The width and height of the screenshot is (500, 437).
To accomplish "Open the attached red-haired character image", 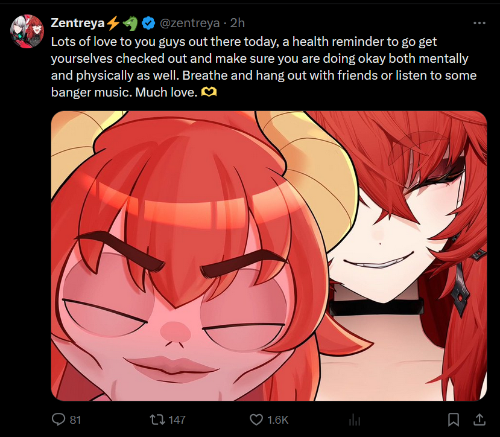I will (269, 256).
